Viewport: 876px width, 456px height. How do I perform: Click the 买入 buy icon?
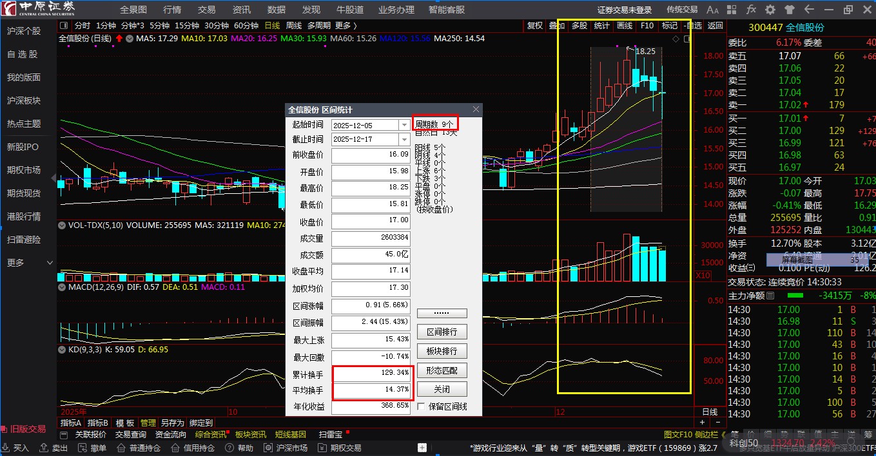(x=6, y=448)
